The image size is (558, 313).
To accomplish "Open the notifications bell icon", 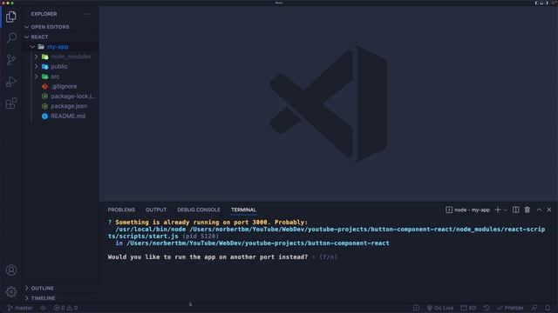I will (548, 308).
